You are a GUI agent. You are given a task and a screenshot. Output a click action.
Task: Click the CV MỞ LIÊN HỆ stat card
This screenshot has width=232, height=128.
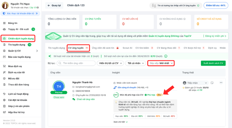coord(137,22)
